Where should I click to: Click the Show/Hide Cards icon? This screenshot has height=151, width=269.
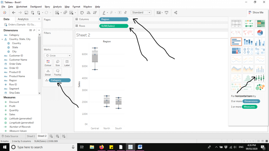[x=159, y=13]
